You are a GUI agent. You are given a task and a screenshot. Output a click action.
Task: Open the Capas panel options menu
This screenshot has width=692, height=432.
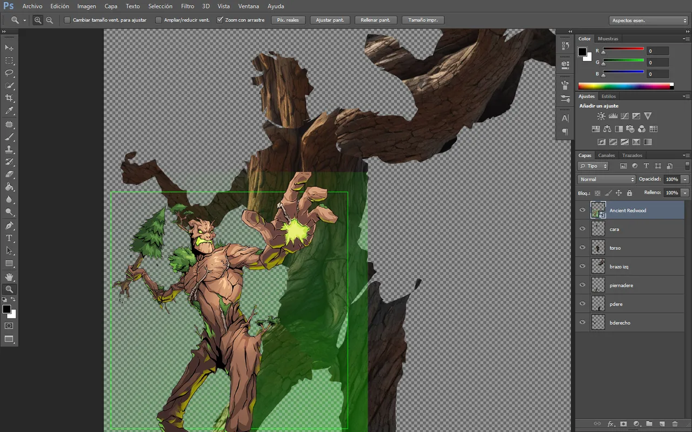click(x=686, y=156)
